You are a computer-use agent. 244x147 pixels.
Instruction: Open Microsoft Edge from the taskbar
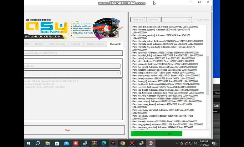point(104,143)
